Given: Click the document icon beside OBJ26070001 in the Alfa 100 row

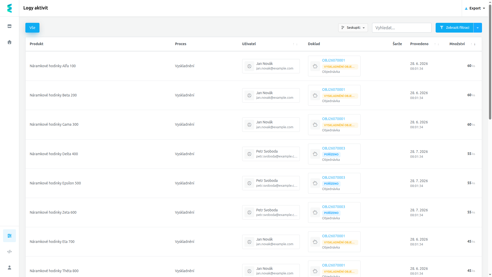Looking at the screenshot, I should 315,66.
